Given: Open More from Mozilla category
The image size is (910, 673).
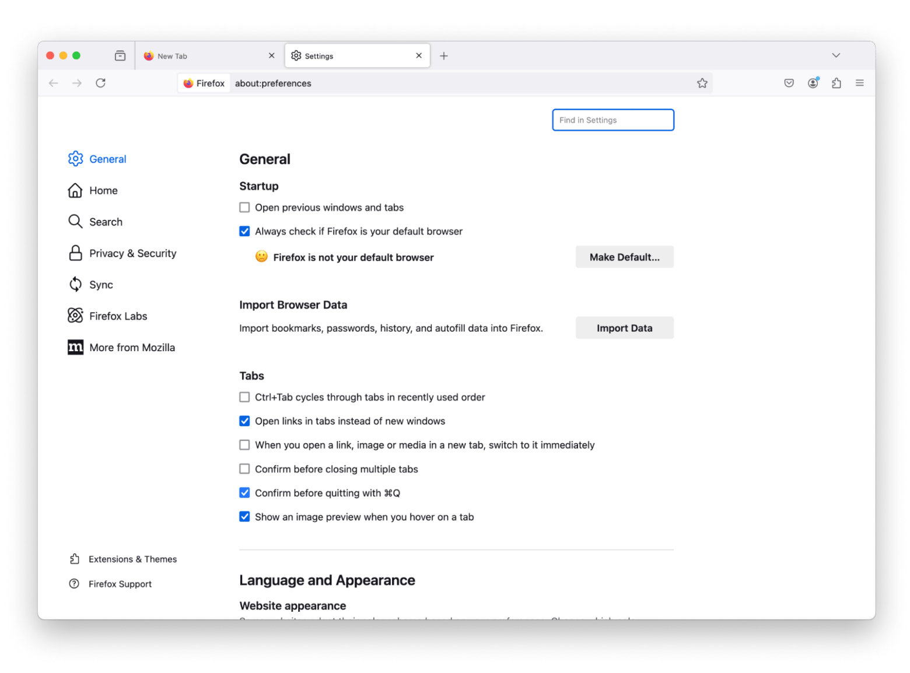Looking at the screenshot, I should tap(132, 348).
